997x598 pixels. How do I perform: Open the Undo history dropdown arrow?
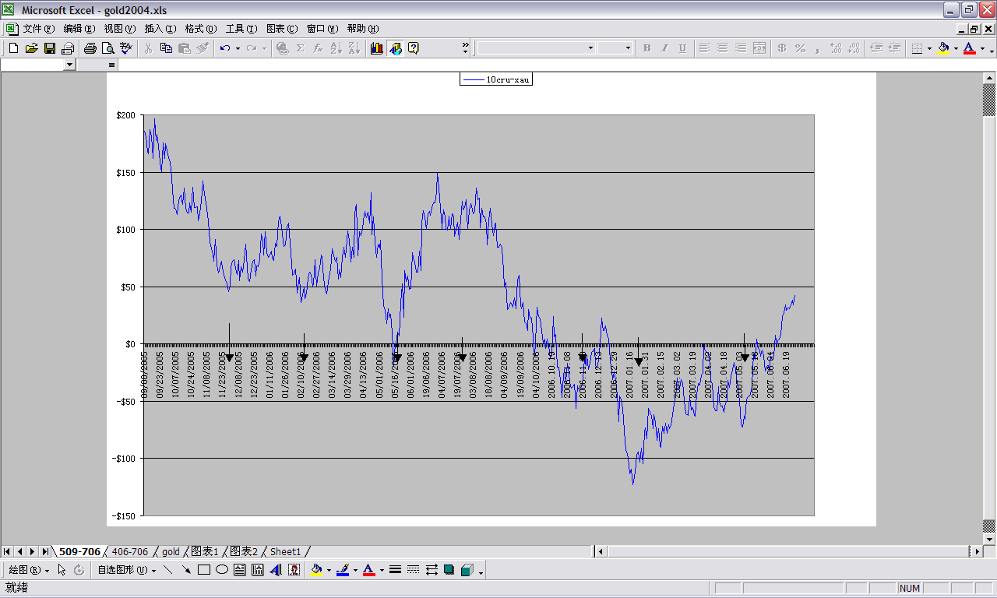(x=238, y=48)
